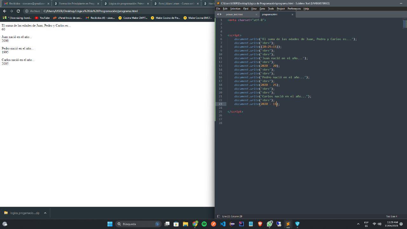407x229 pixels.
Task: Show hidden system tray icons
Action: pos(358,224)
